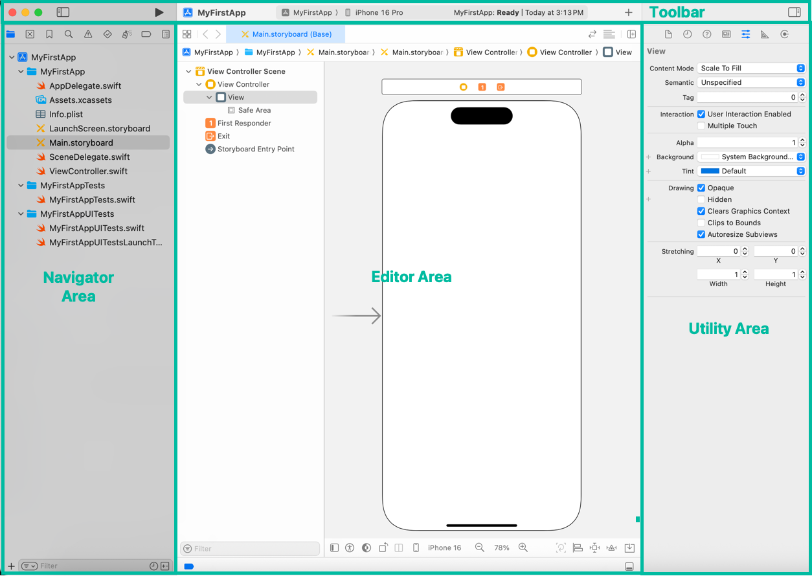The height and width of the screenshot is (576, 812).
Task: Toggle the Autoresize Subviews checkbox
Action: point(701,234)
